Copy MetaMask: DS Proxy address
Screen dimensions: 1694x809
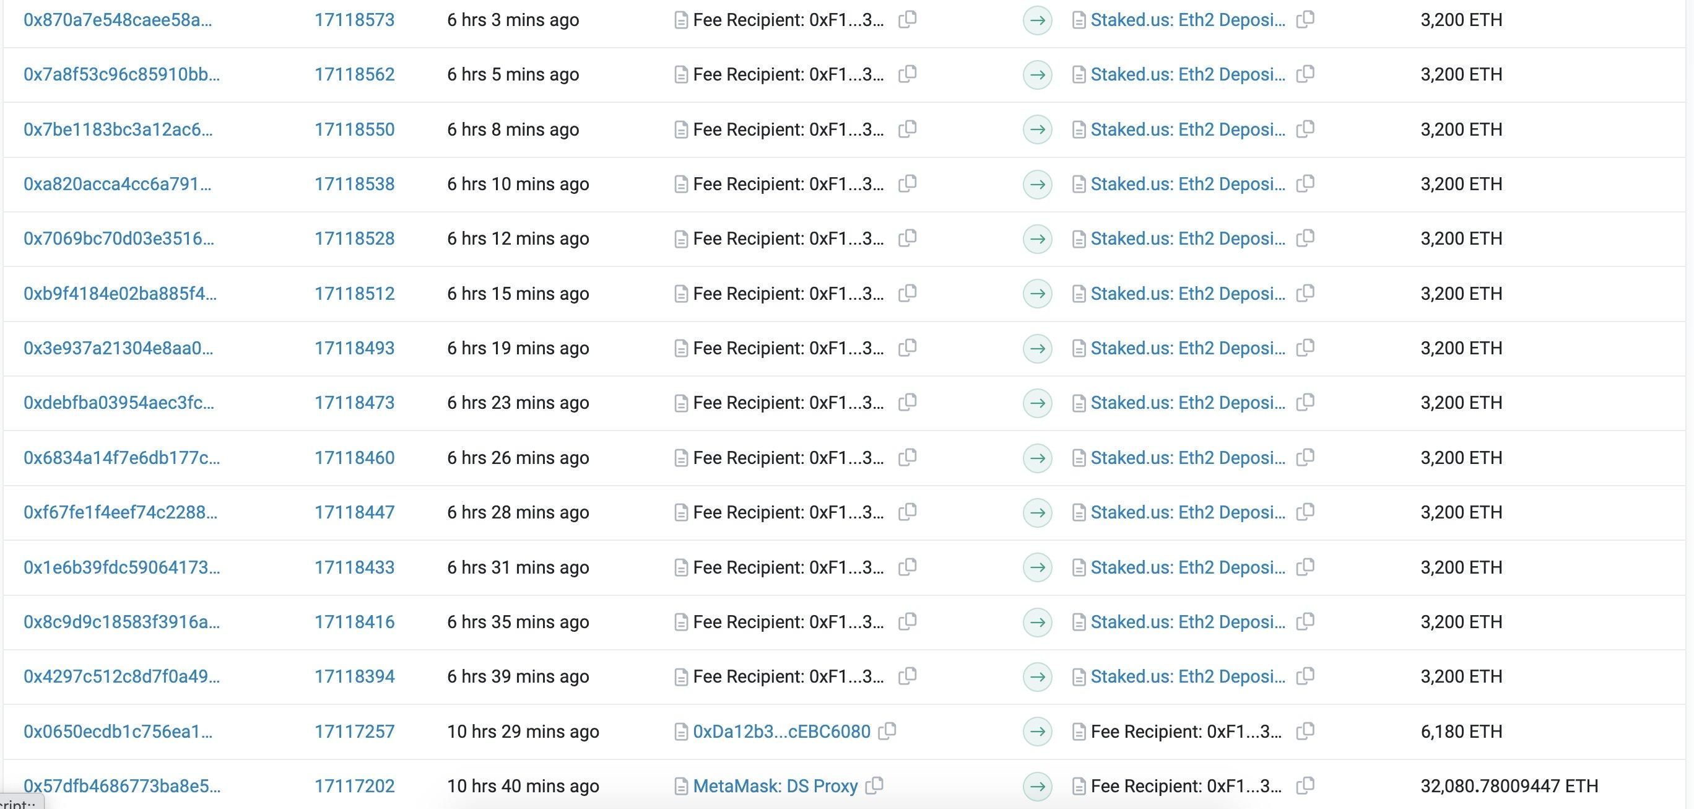(874, 785)
